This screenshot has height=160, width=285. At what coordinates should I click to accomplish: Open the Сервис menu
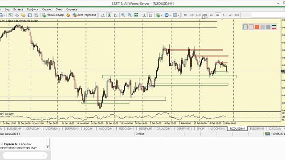(47, 9)
